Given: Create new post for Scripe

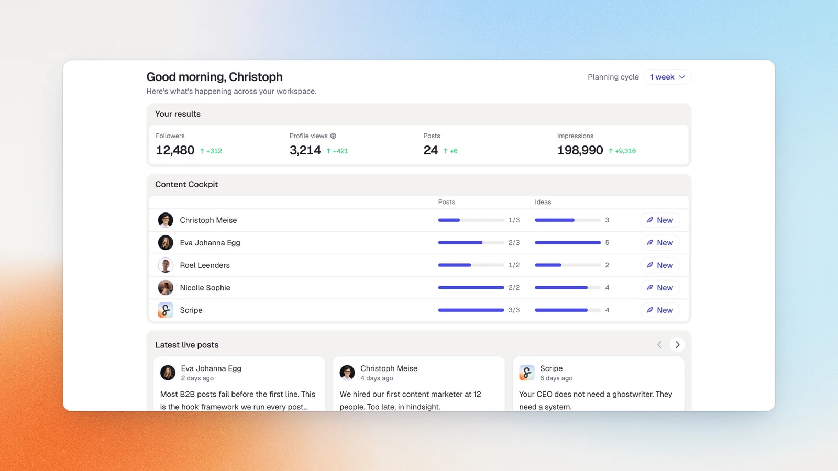Looking at the screenshot, I should click(x=660, y=310).
